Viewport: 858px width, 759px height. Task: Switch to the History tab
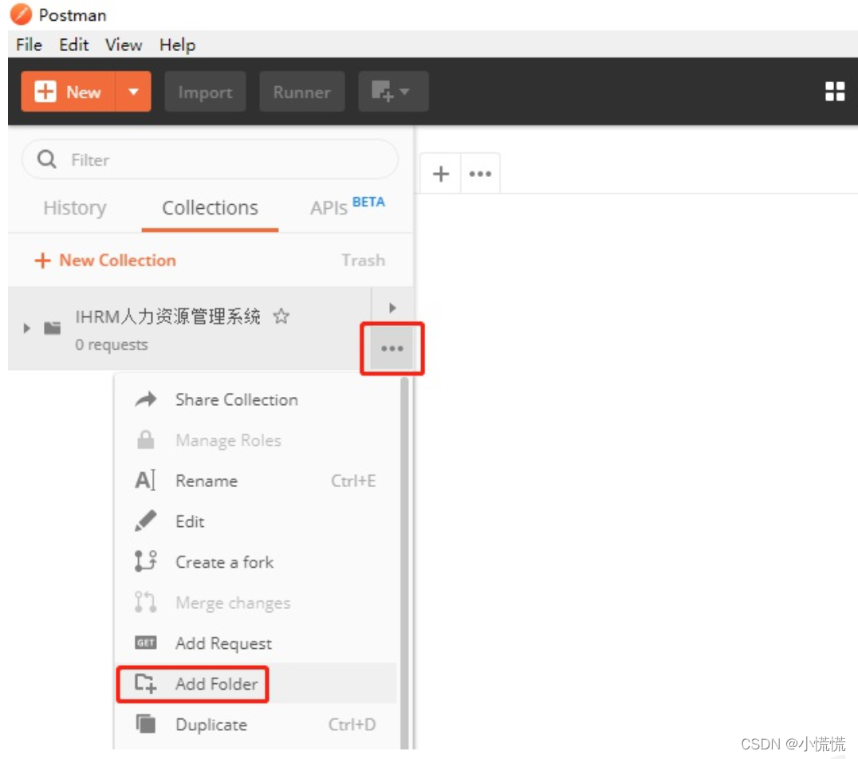(x=75, y=208)
